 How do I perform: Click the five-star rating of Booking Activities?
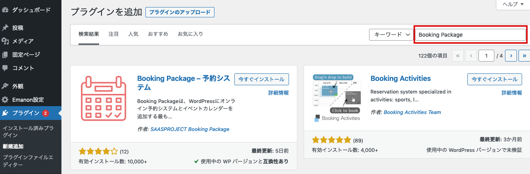331,140
